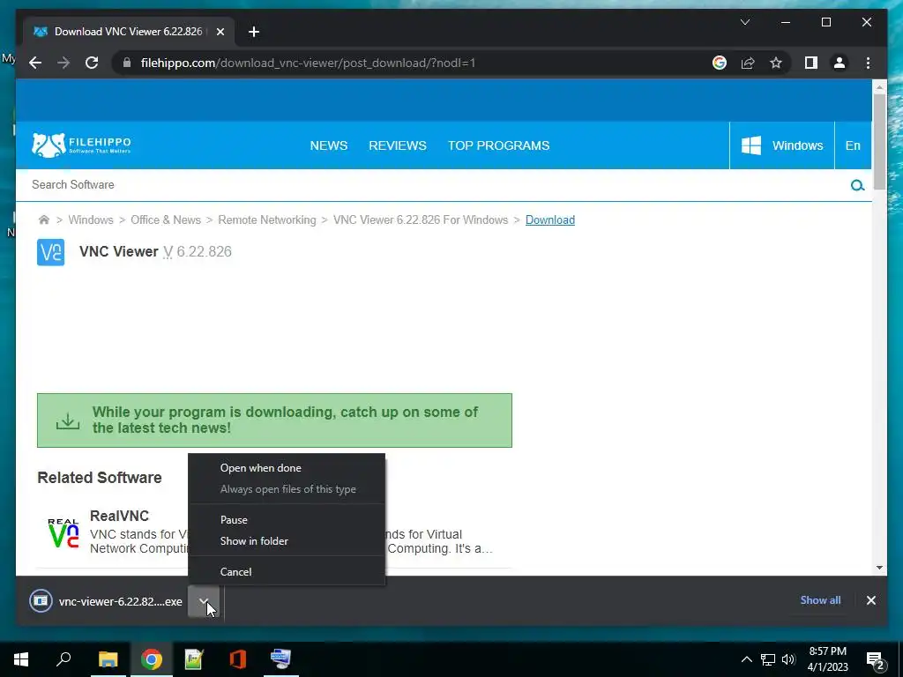Open Windows taskbar search
Screen dimensions: 903x677
click(63, 659)
